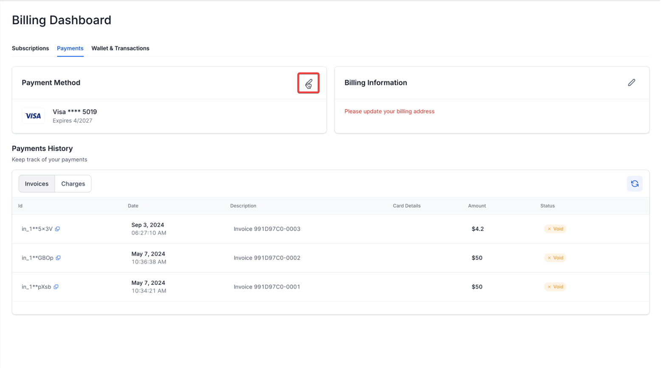Copy invoice ID in_1**GBOp

59,258
